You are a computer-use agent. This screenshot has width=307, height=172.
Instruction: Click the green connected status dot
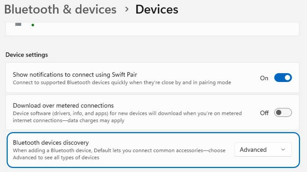[33, 25]
